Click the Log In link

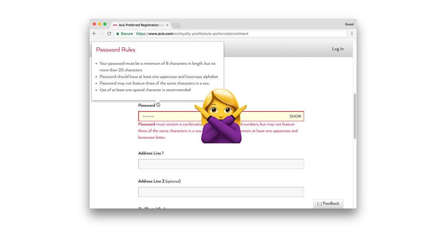click(338, 49)
